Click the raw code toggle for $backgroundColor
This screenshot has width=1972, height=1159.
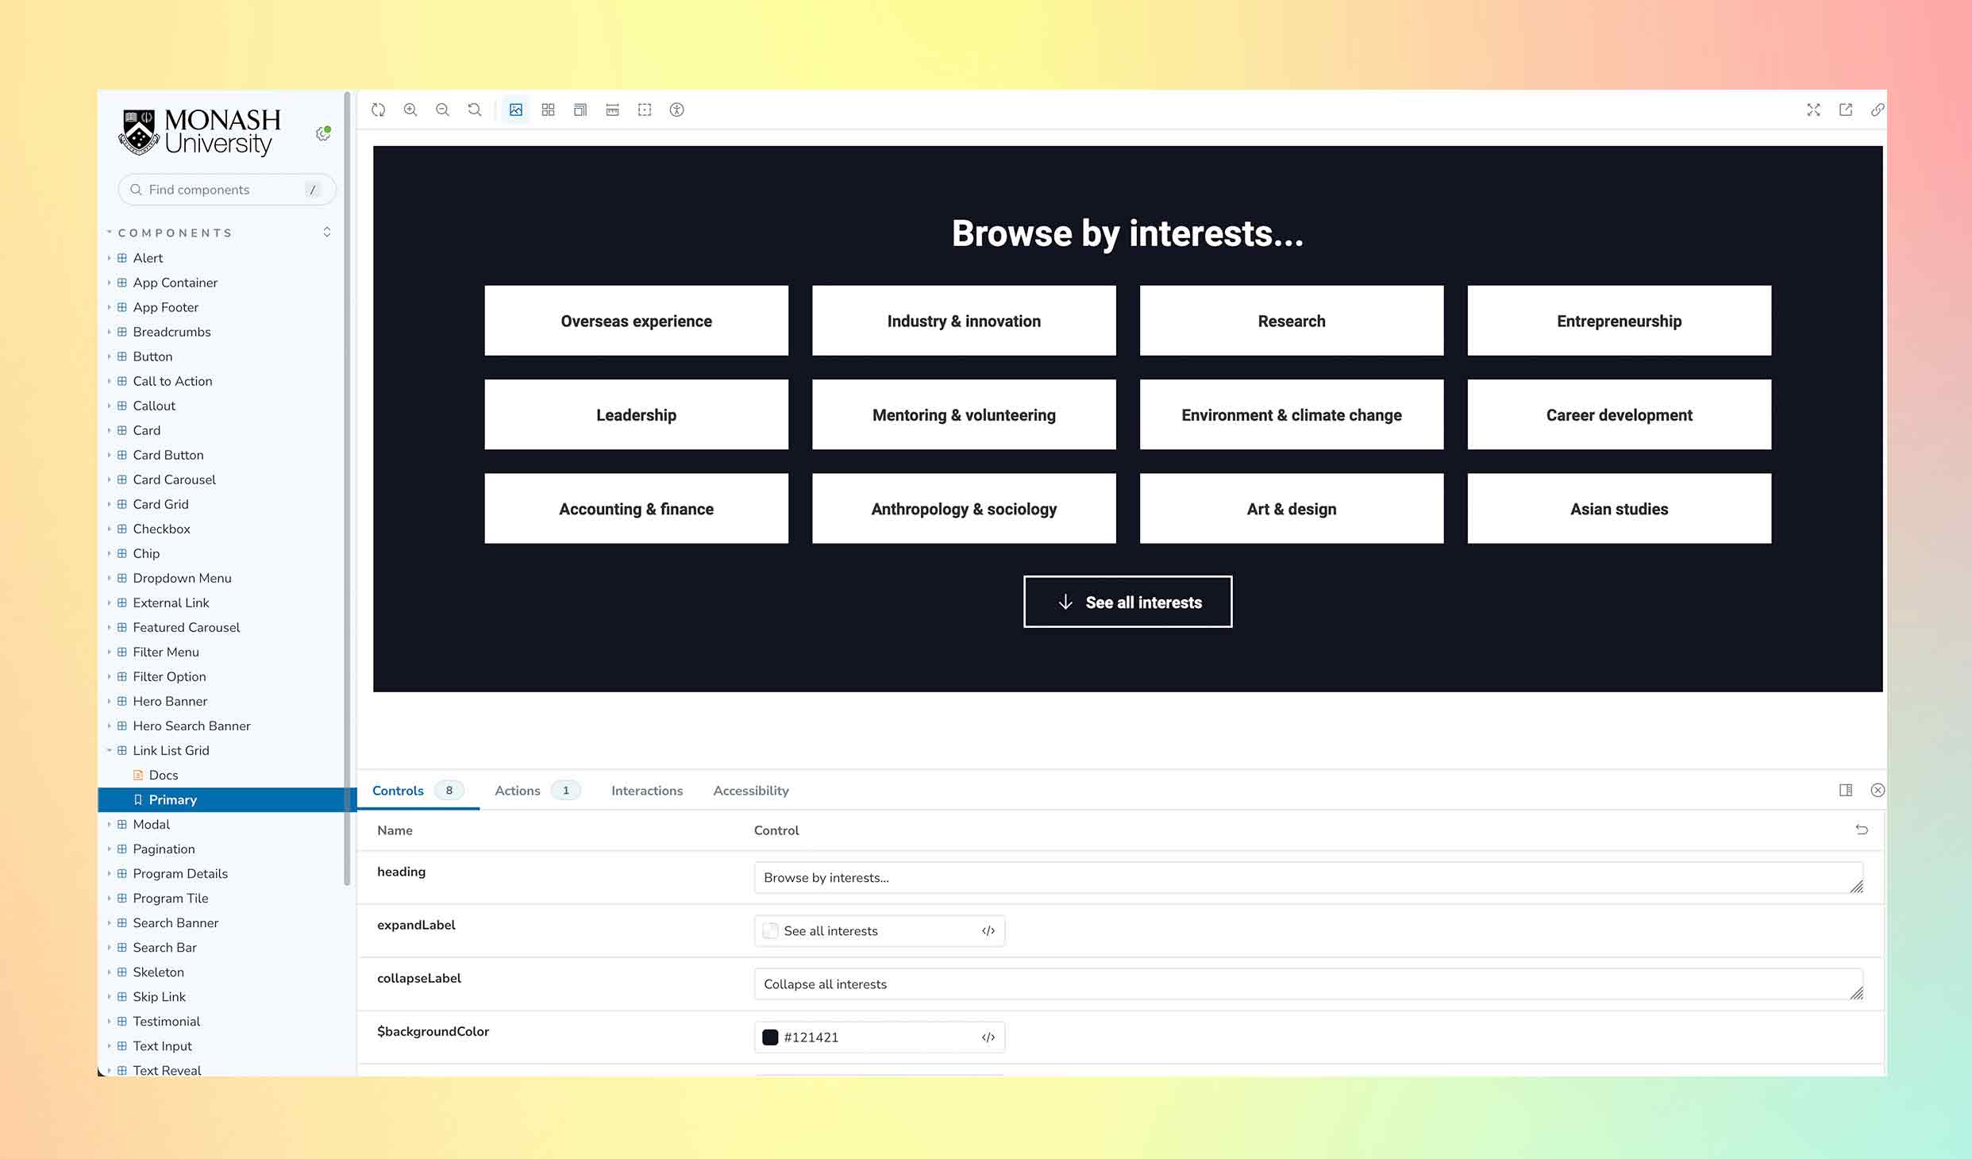988,1037
